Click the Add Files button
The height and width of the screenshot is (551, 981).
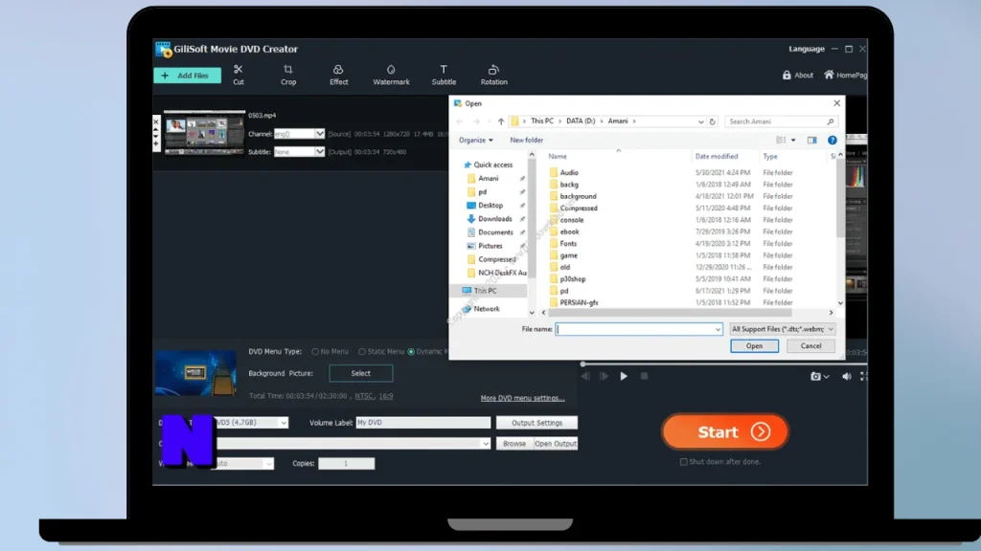point(187,76)
